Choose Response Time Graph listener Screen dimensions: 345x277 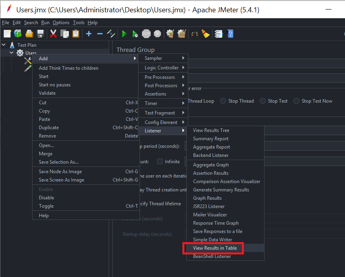tap(225, 223)
